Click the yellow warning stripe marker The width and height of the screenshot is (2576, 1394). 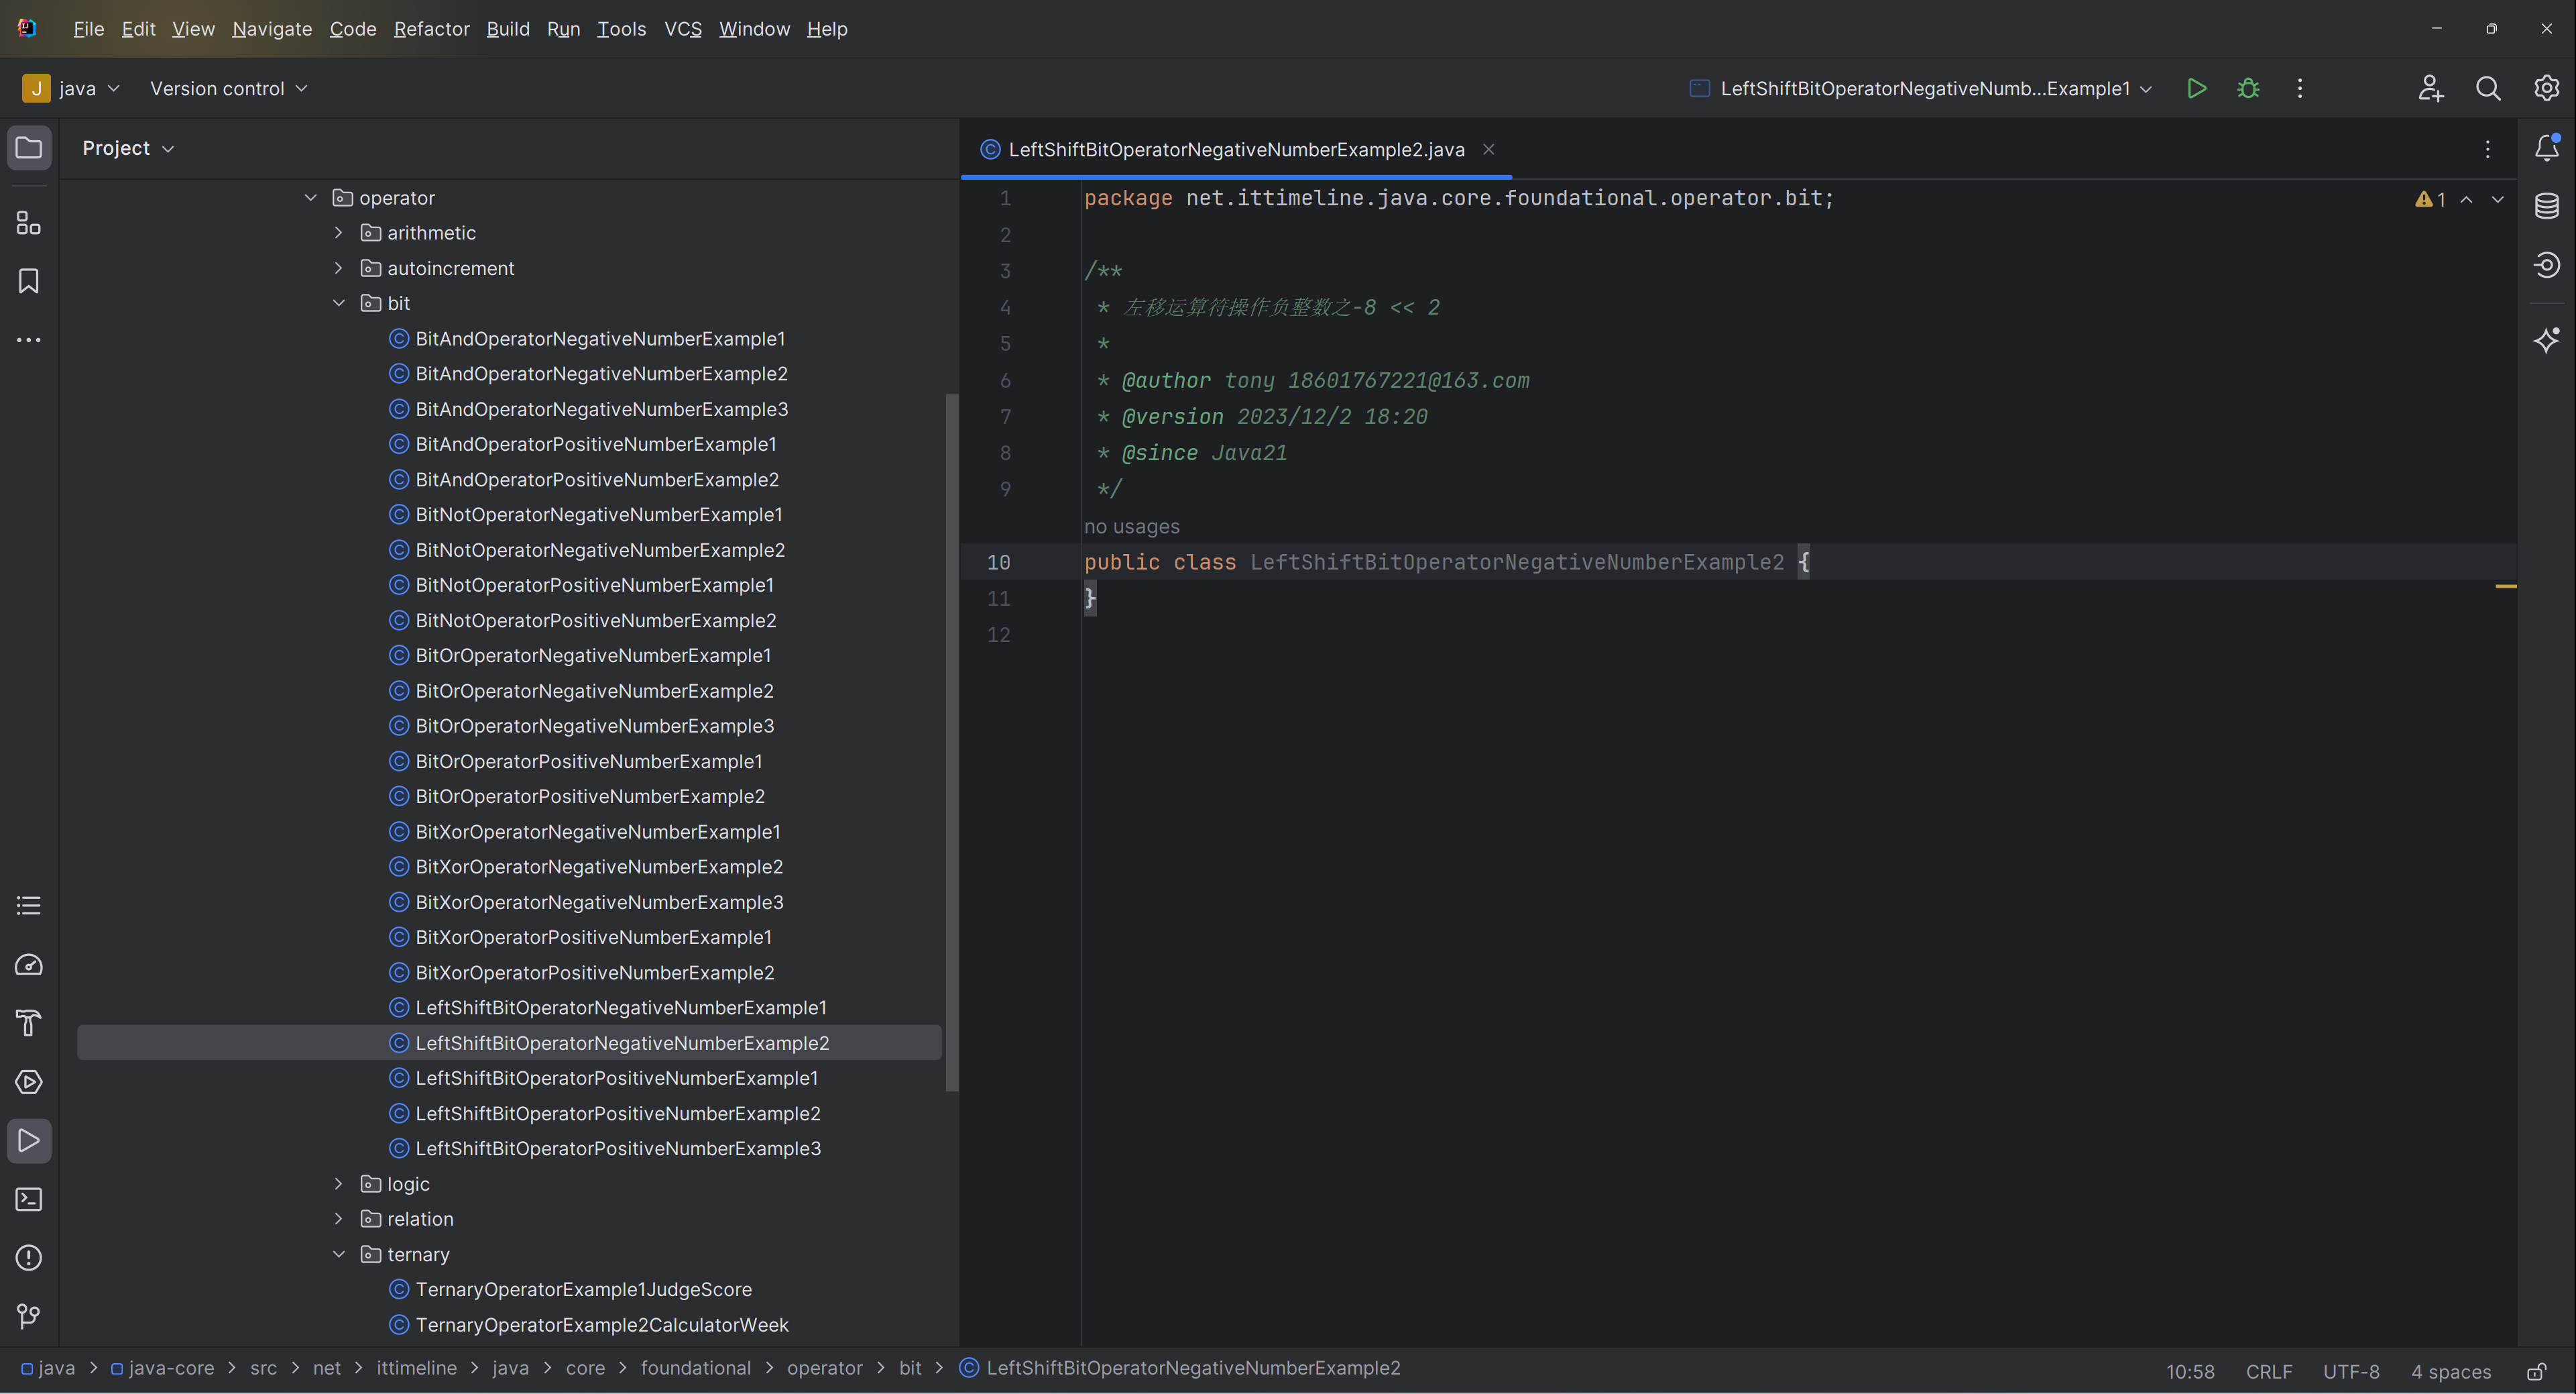tap(2505, 586)
